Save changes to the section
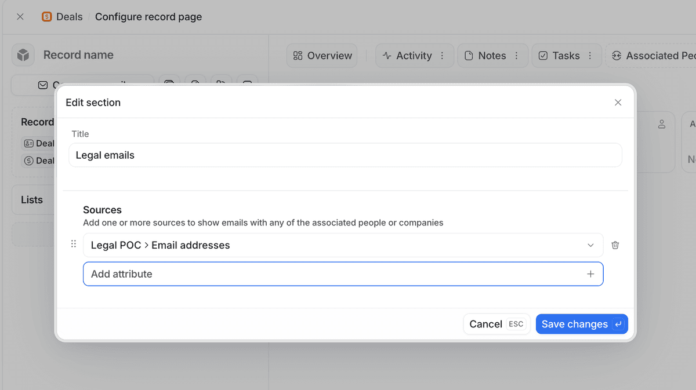 coord(582,324)
